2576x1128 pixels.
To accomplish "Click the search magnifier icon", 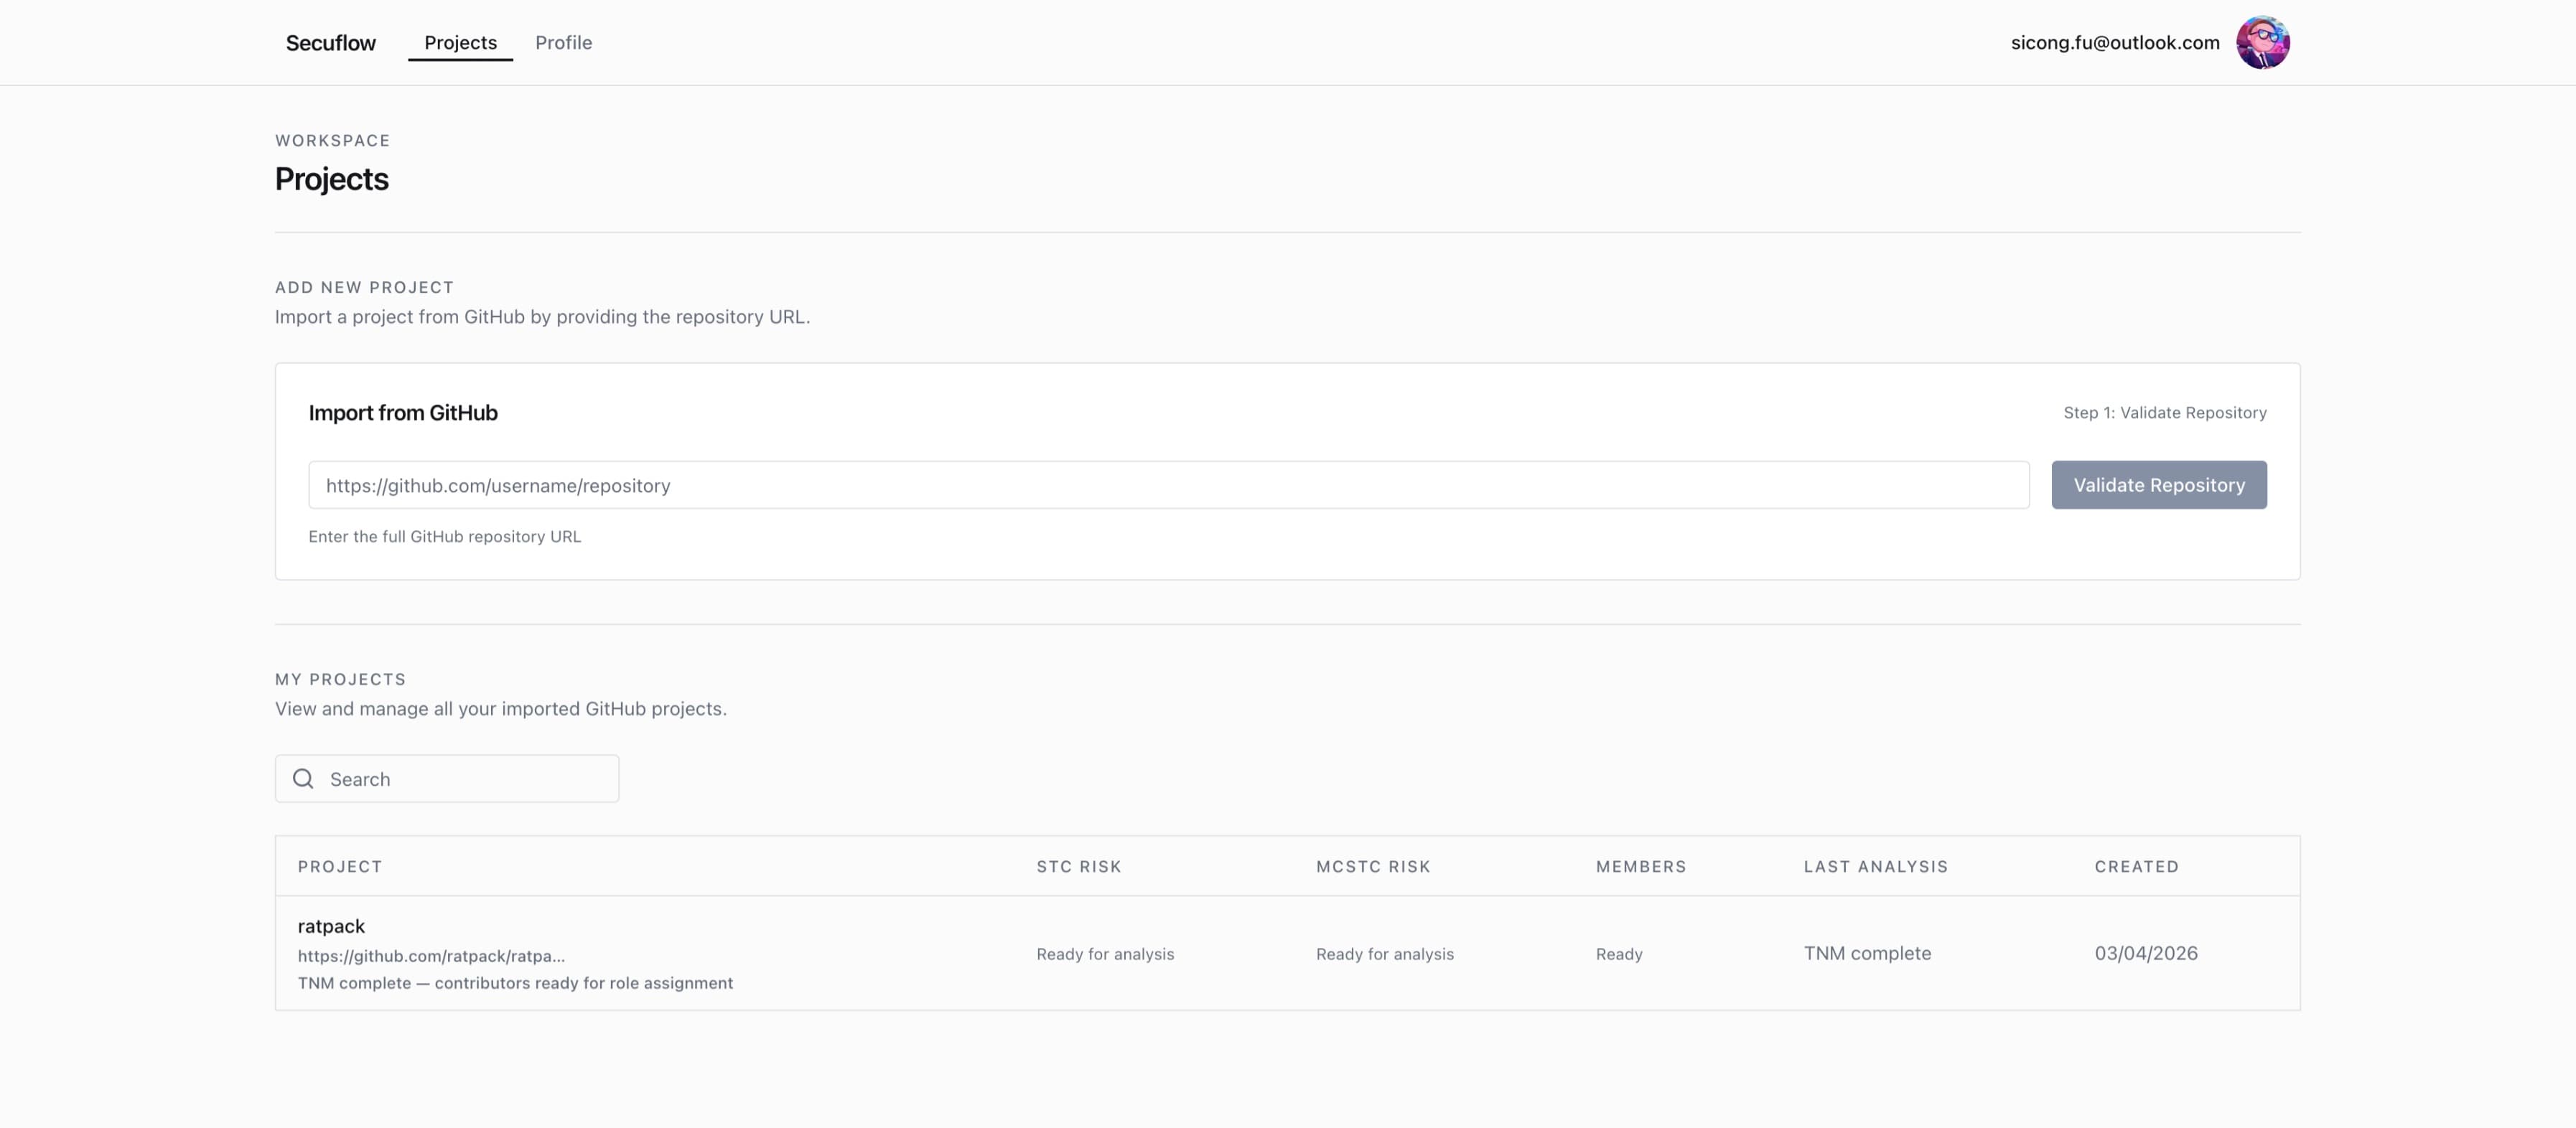I will [x=303, y=779].
